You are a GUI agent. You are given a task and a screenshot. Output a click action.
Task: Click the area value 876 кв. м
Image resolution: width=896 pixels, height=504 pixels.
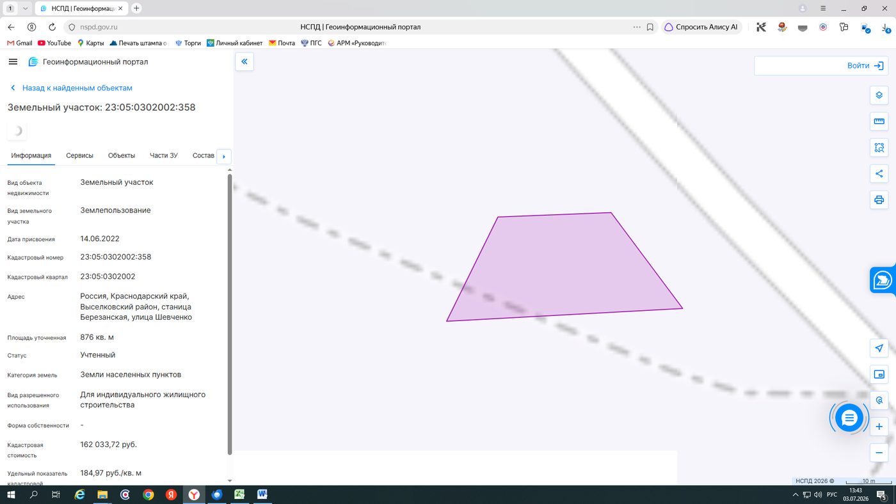pyautogui.click(x=97, y=337)
